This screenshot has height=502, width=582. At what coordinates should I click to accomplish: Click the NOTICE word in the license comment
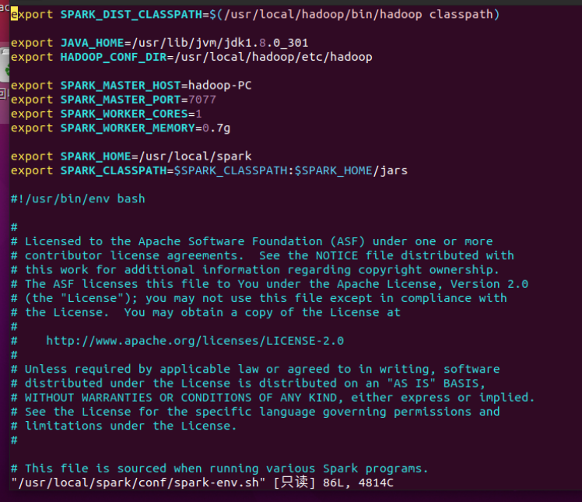click(x=337, y=256)
